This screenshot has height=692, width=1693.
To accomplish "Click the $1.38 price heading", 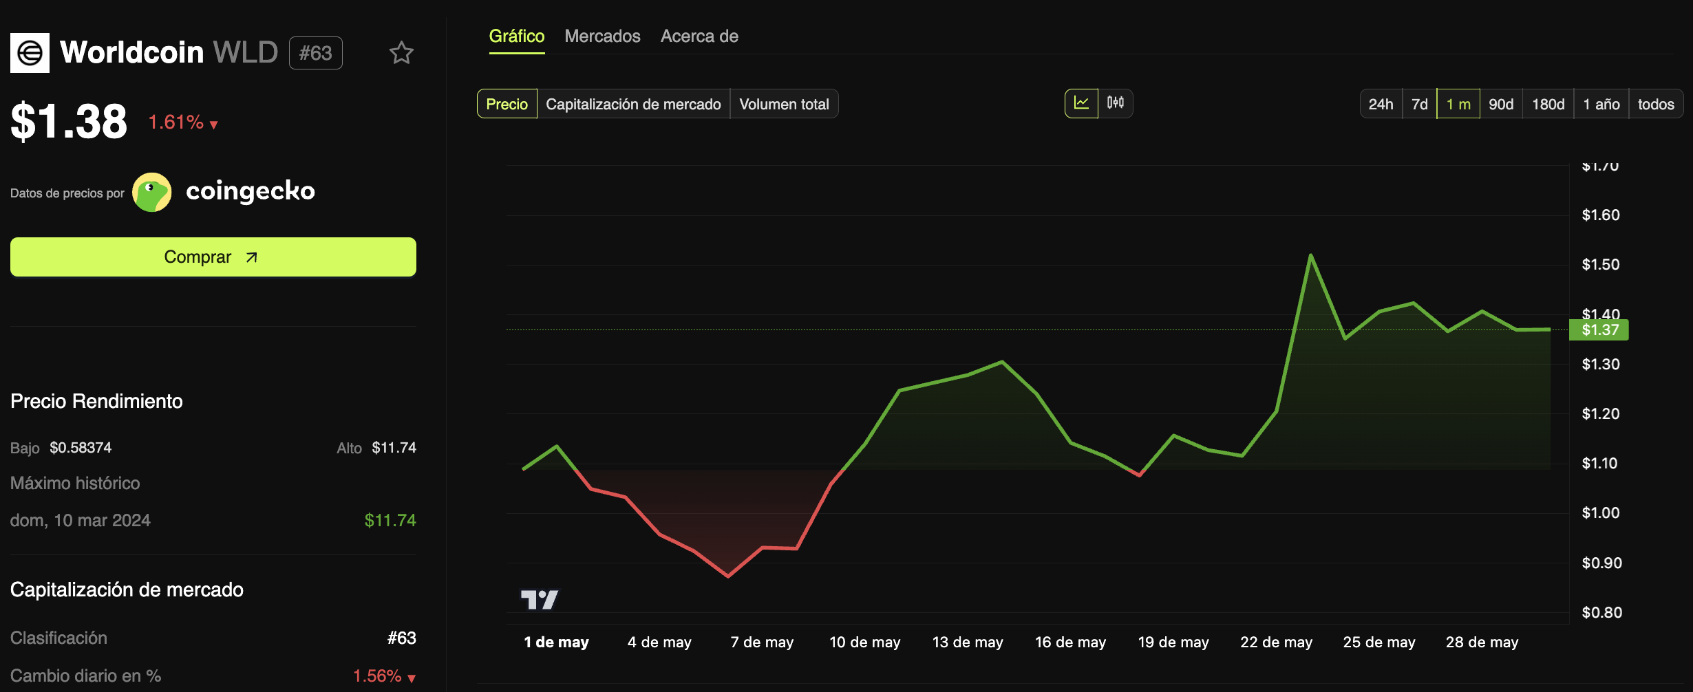I will tap(69, 122).
